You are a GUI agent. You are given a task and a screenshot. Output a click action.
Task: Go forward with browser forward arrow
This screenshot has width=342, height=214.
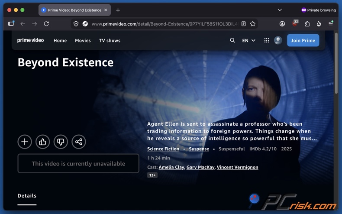[35, 23]
